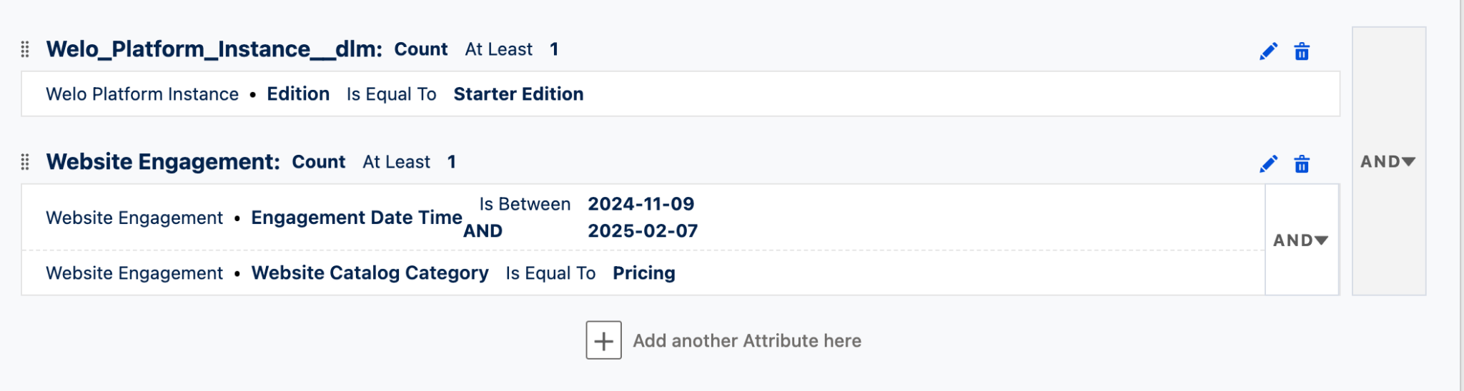Click the drag handle beside Website Engagement
Screen dimensions: 1464x391
click(x=25, y=162)
